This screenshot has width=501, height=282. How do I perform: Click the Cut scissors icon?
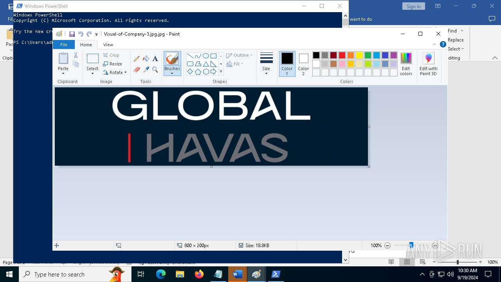pyautogui.click(x=76, y=55)
